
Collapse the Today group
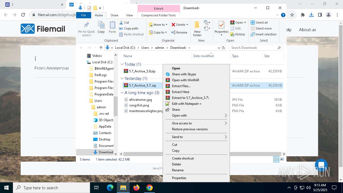(122, 64)
